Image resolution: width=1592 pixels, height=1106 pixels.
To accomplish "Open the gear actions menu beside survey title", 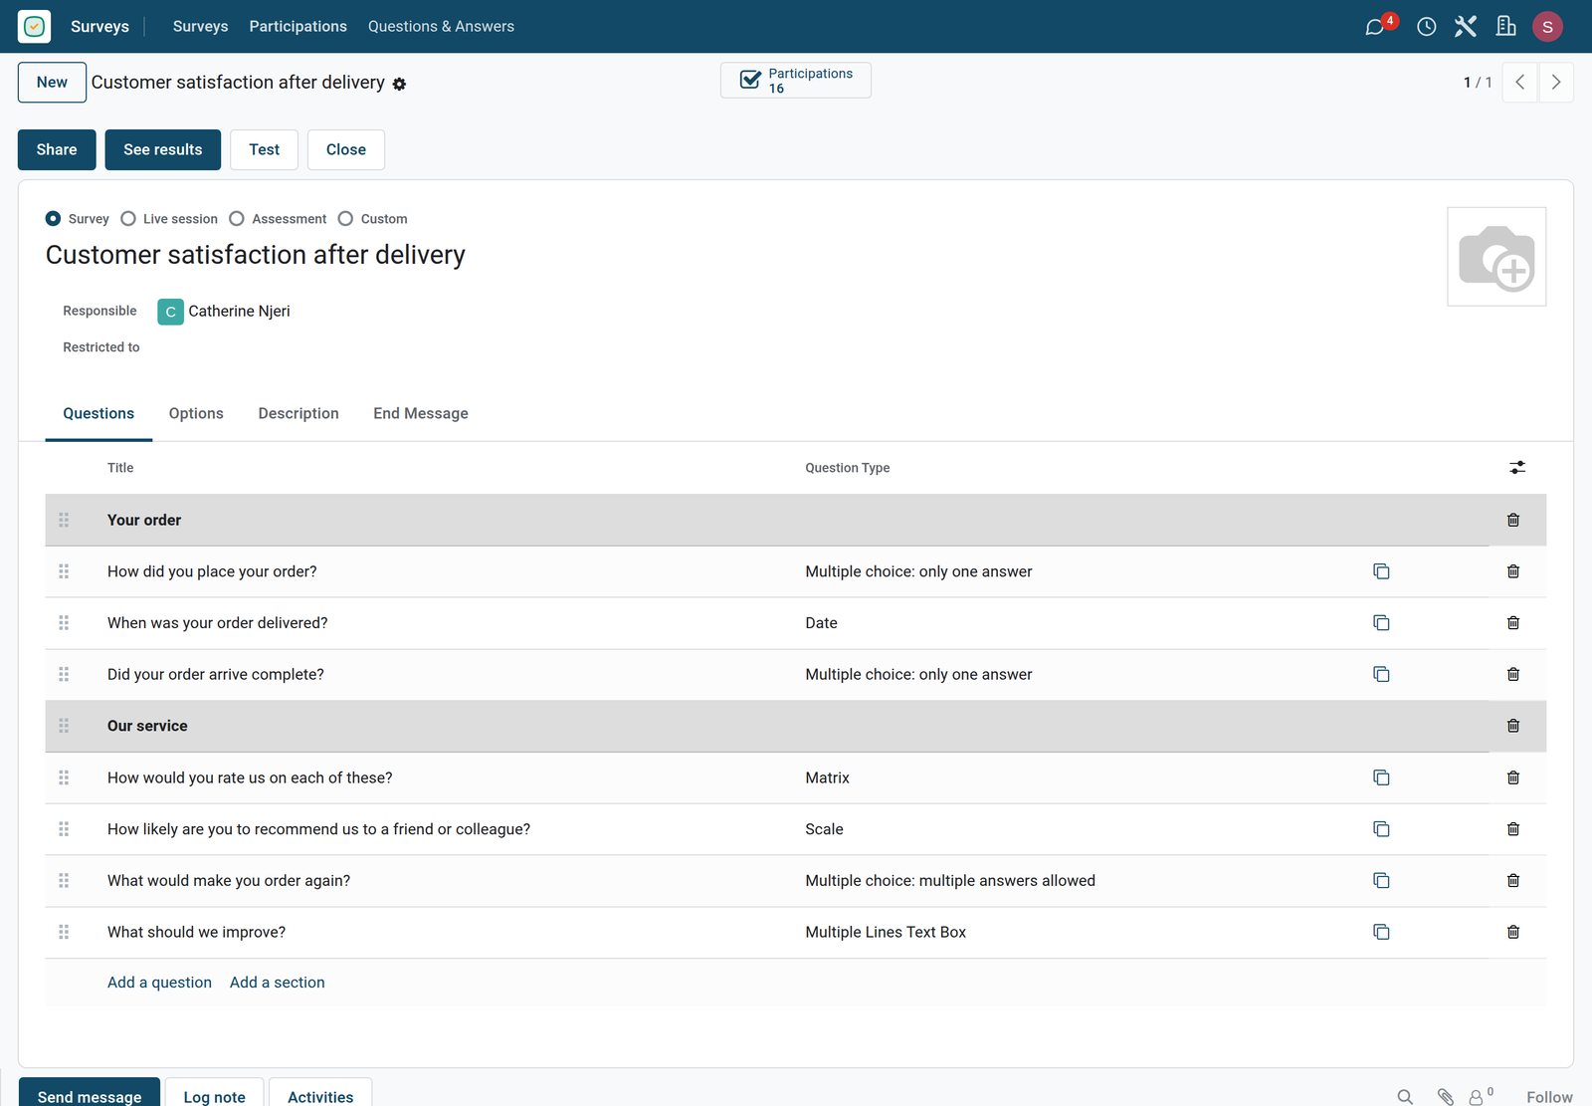I will click(399, 85).
